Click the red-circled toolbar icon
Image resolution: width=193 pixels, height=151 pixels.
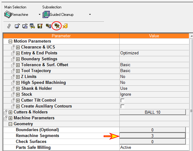coord(57,26)
